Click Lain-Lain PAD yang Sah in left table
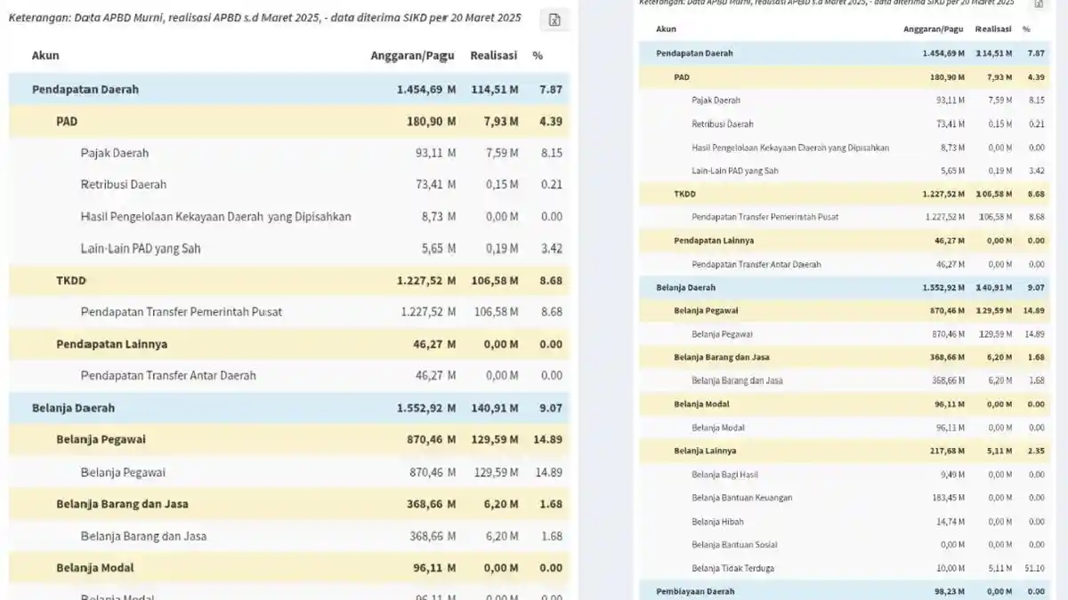 coord(141,249)
